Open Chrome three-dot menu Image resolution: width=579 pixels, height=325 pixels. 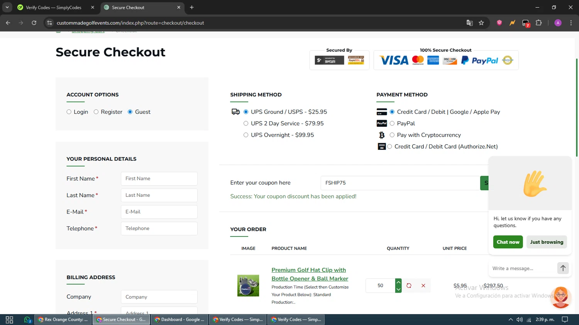tap(571, 23)
